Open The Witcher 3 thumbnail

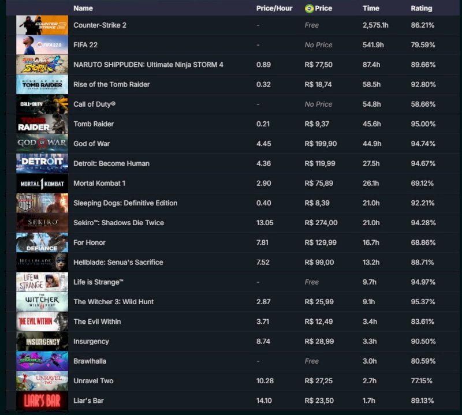pyautogui.click(x=42, y=302)
